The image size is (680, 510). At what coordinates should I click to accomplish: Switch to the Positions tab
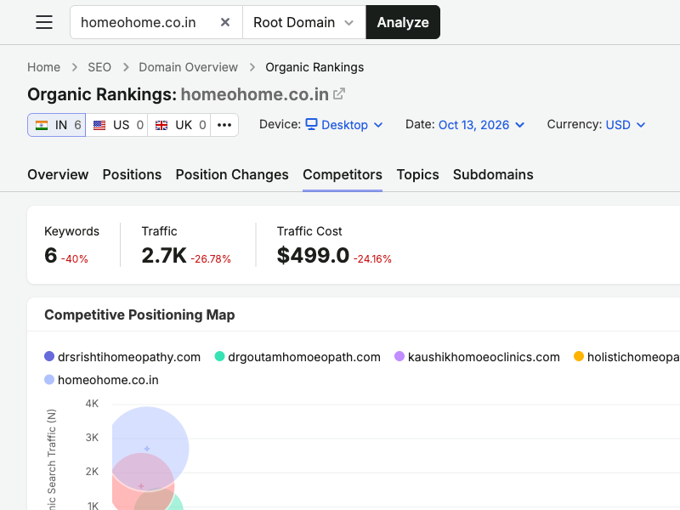tap(132, 174)
